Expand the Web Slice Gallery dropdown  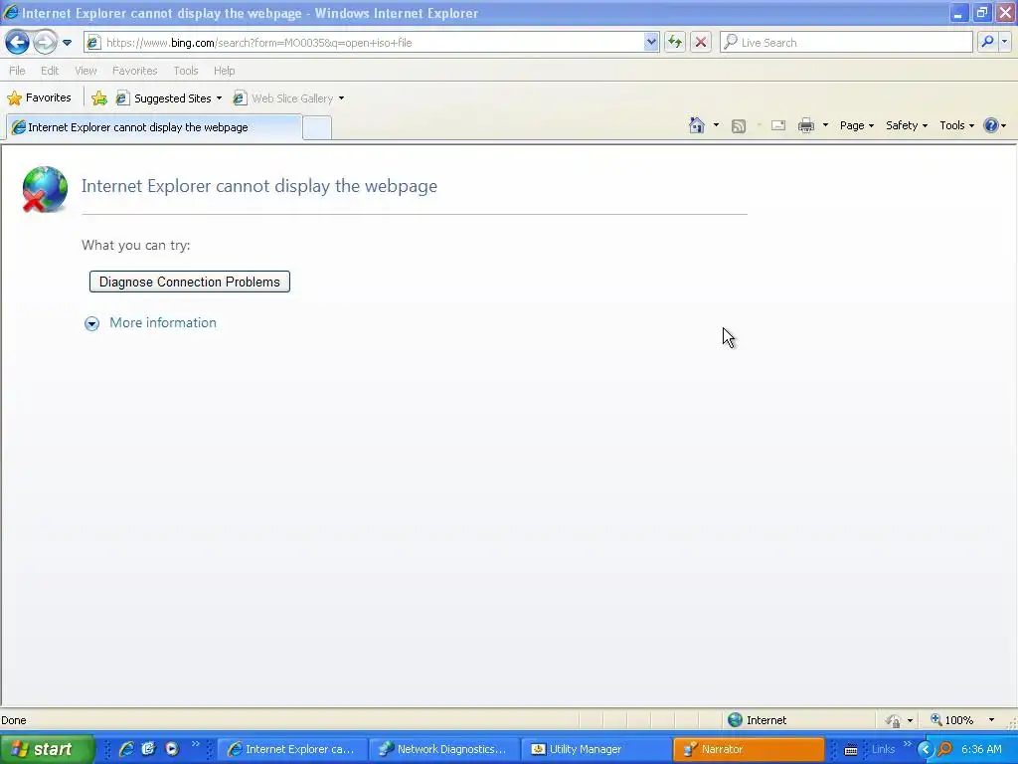(342, 98)
